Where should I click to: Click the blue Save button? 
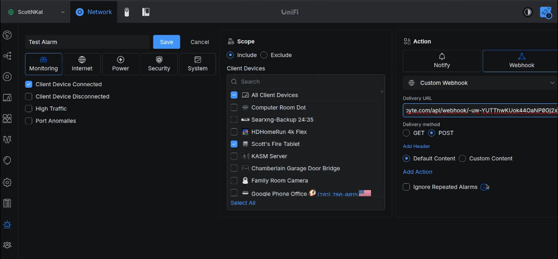coord(166,42)
